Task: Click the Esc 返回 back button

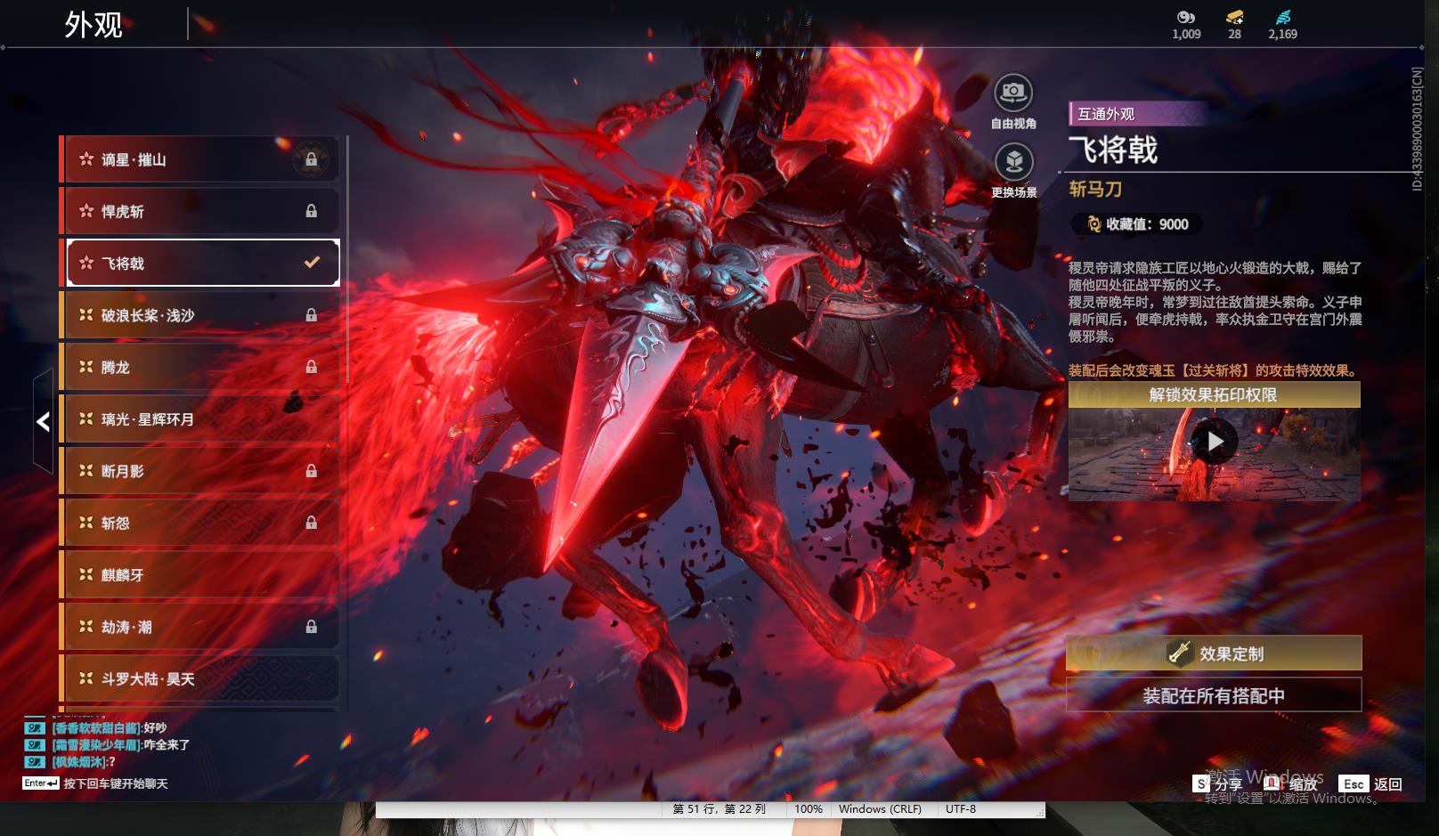Action: click(x=1370, y=783)
